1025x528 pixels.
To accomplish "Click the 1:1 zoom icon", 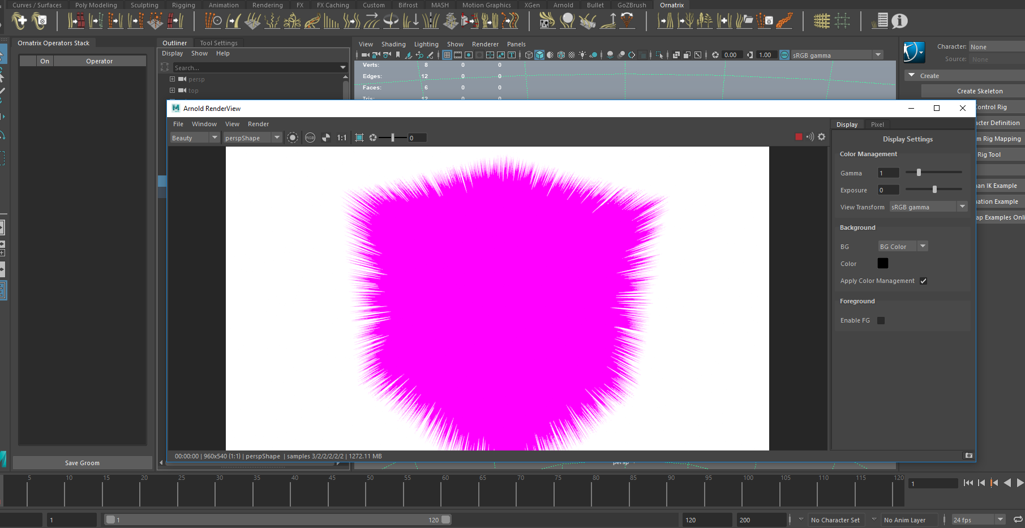I will (342, 138).
